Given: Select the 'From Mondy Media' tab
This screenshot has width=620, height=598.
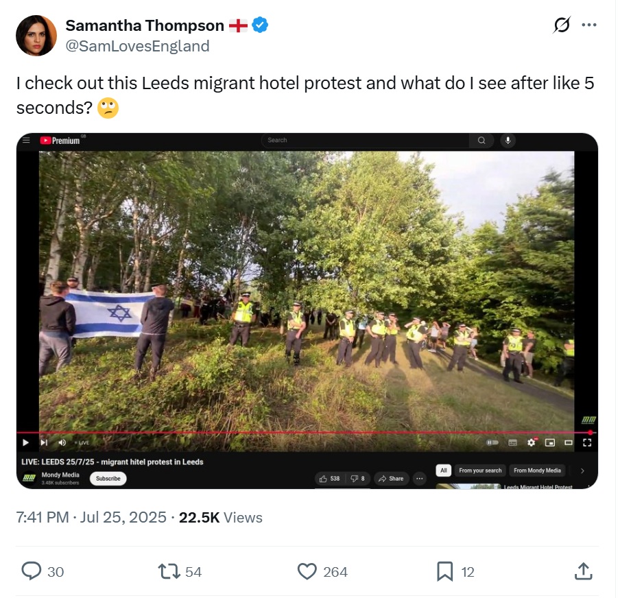Looking at the screenshot, I should [x=538, y=470].
